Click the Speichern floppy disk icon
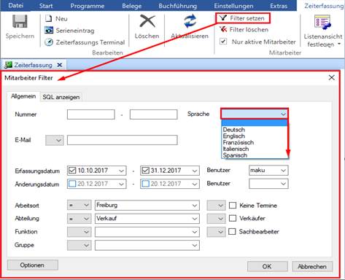This screenshot has height=280, width=345. (x=20, y=21)
